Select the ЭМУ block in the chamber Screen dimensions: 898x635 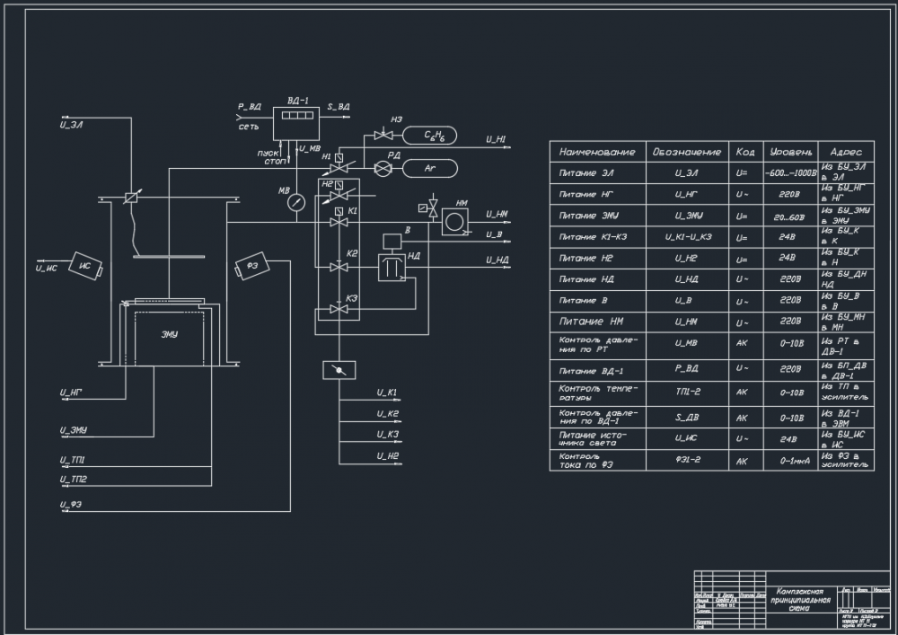click(170, 334)
